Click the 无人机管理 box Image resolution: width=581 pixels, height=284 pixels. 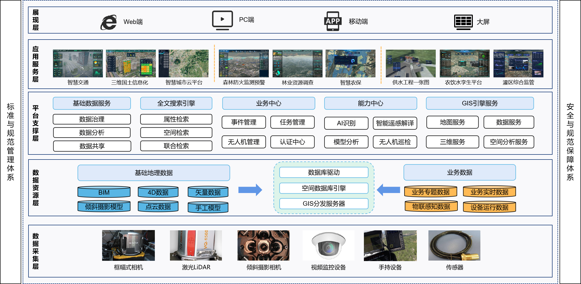pos(244,142)
